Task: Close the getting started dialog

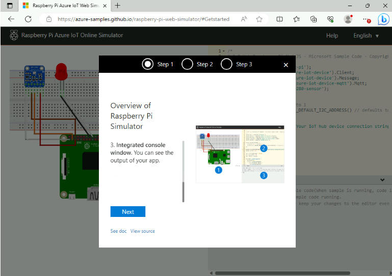Action: pos(286,65)
